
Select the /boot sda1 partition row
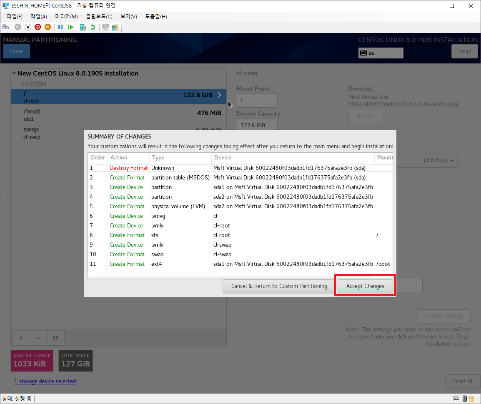click(118, 115)
